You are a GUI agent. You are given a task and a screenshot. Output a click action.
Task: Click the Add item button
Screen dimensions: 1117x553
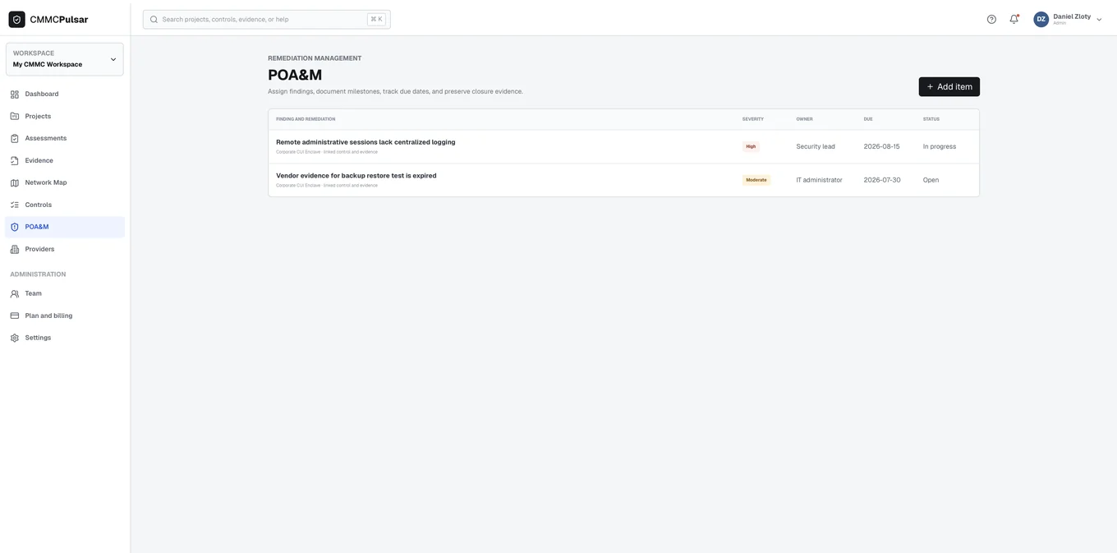949,87
